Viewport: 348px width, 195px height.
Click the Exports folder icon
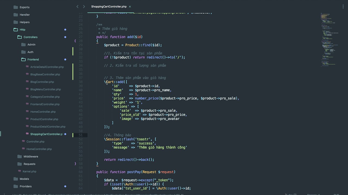(x=15, y=7)
